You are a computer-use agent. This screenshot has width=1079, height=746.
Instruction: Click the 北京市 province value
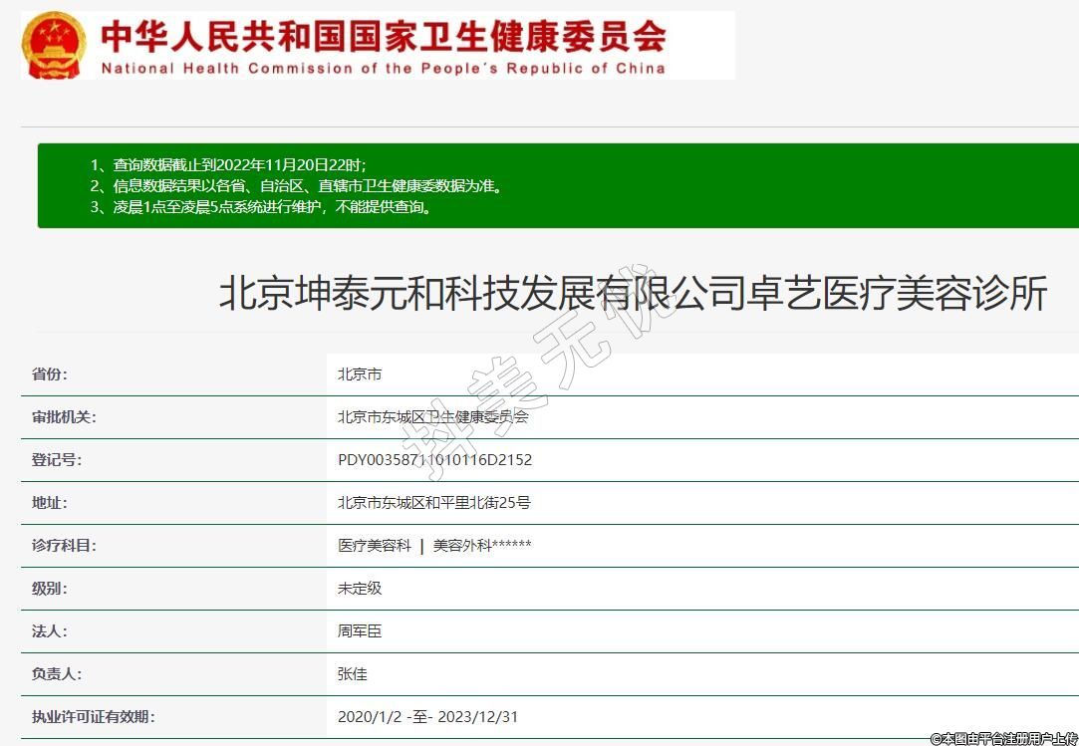click(360, 374)
